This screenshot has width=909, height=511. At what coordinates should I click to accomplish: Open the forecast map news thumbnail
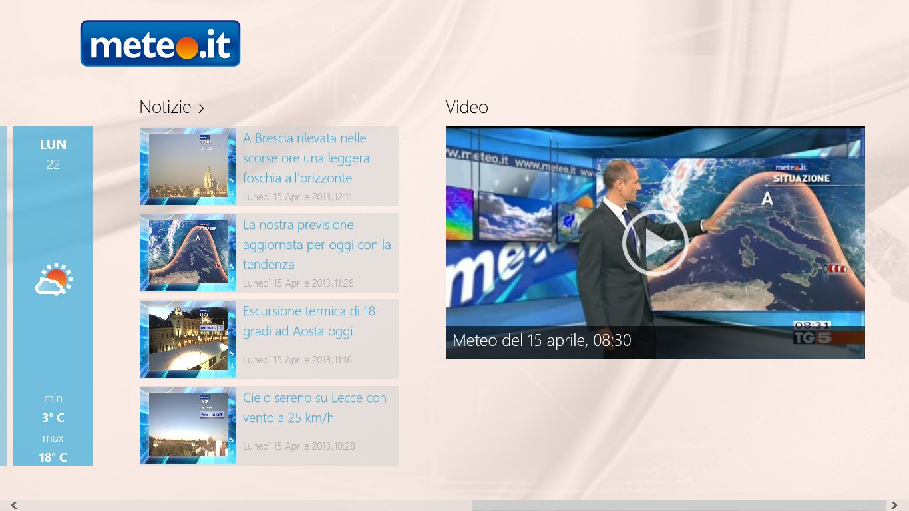coord(188,253)
